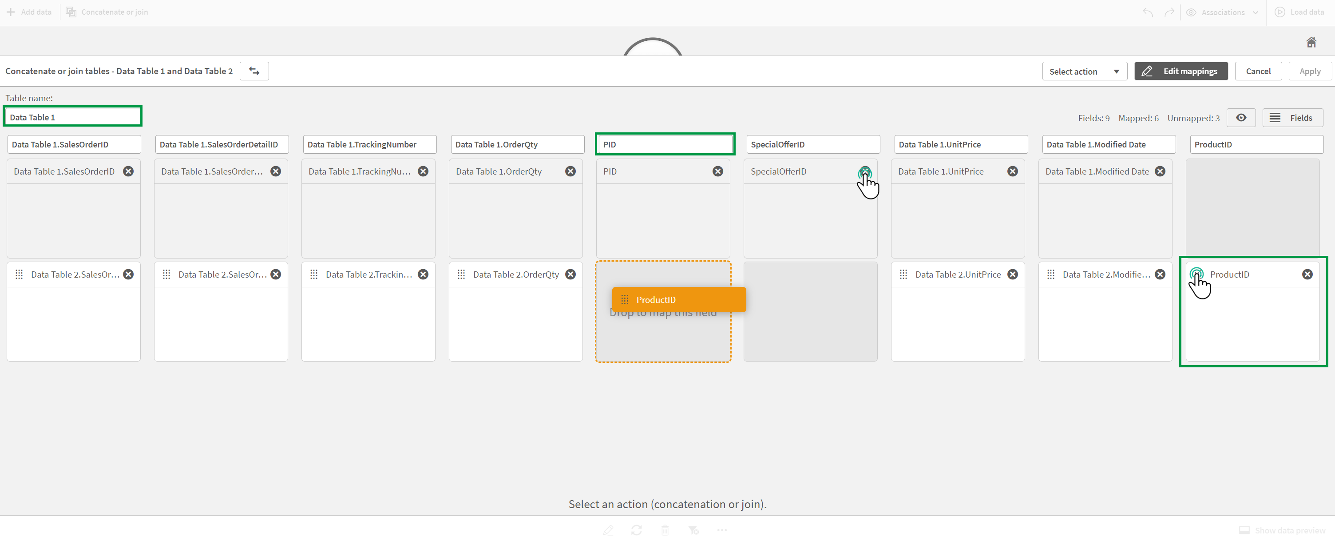Click the Load data icon

pos(1280,12)
